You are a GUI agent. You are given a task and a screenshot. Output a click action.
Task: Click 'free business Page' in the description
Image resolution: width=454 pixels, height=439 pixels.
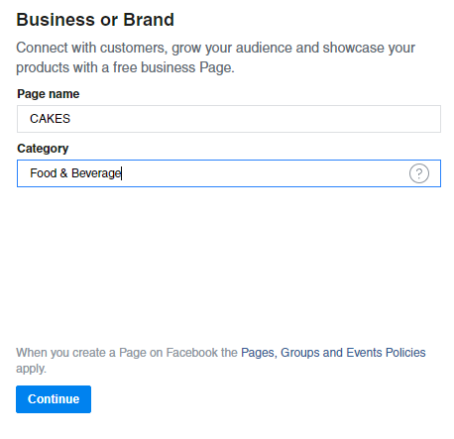pos(171,67)
